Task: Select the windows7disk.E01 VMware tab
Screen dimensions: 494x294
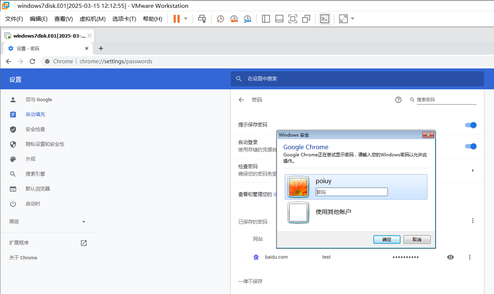Action: (48, 36)
